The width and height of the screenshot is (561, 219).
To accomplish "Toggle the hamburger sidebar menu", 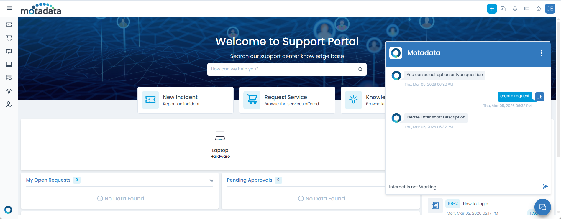I will click(9, 8).
